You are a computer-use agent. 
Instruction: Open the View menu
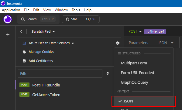point(47,10)
